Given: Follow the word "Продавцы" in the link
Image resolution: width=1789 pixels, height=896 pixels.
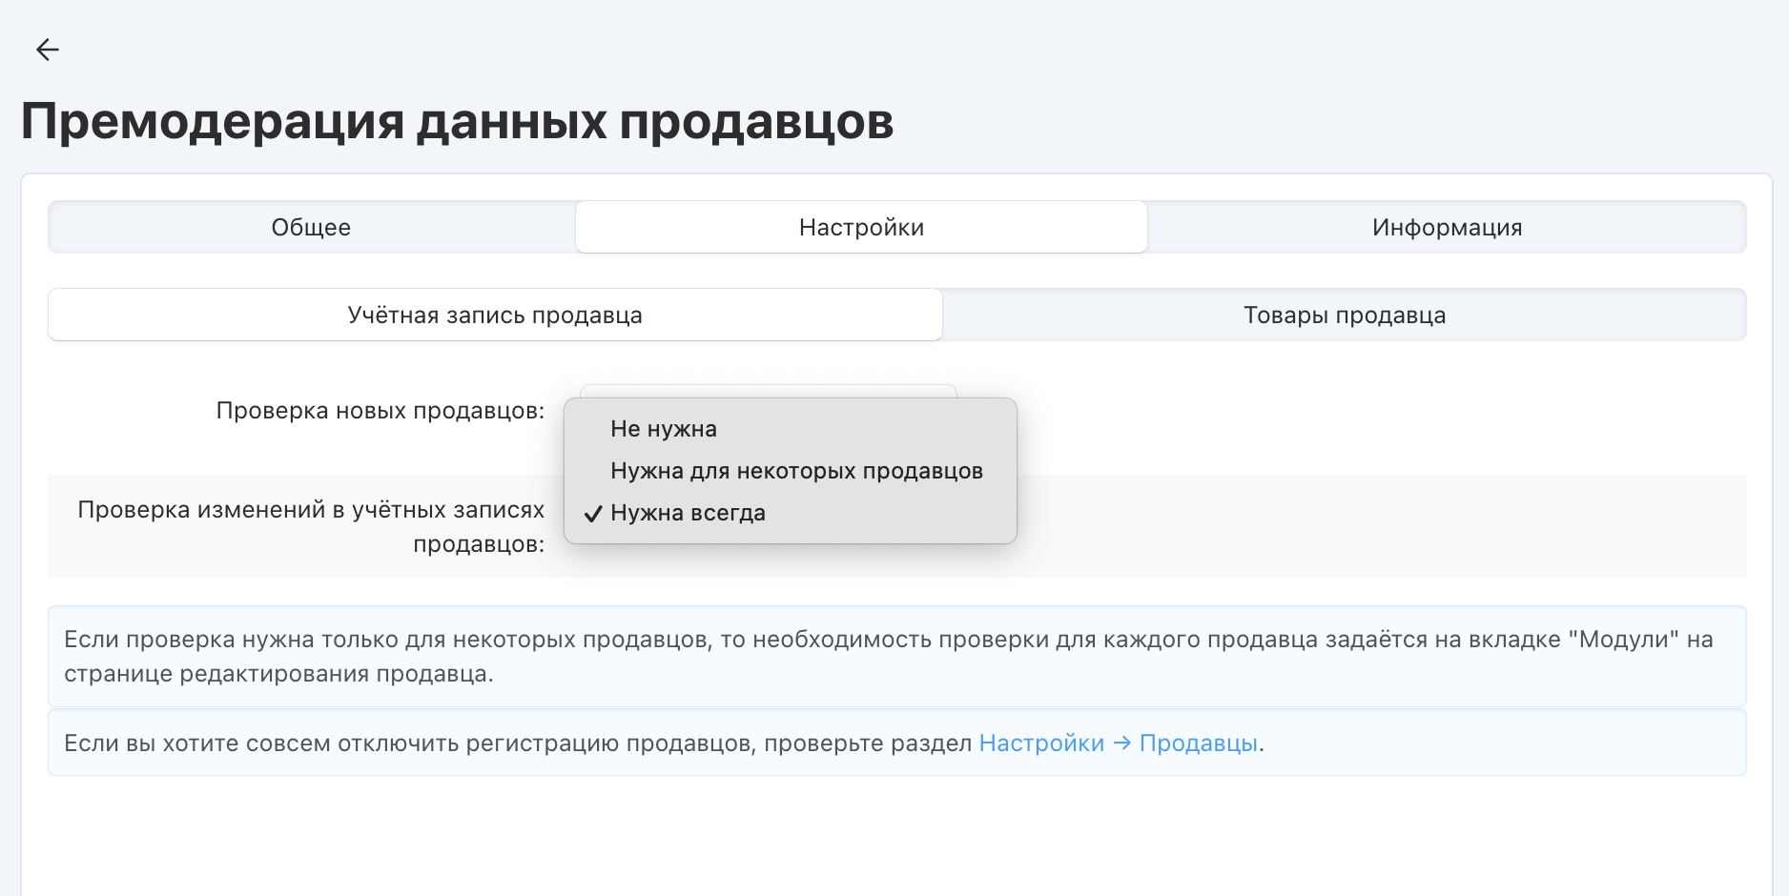Looking at the screenshot, I should [x=1198, y=743].
